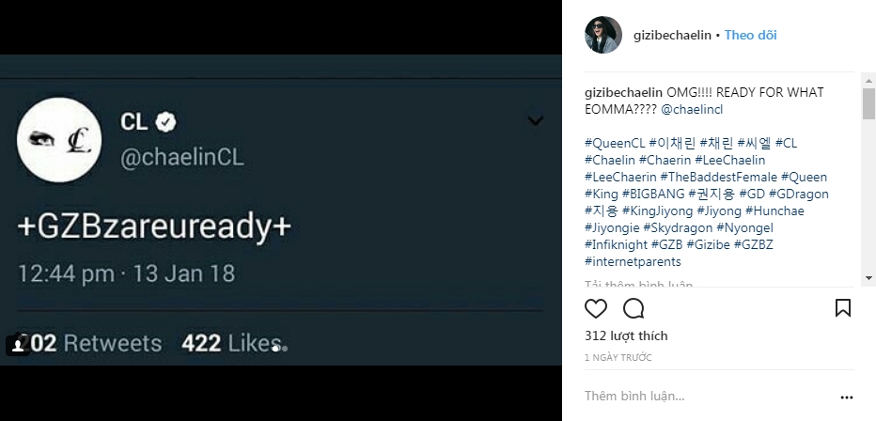Show tagged people icon on the photo

pyautogui.click(x=17, y=346)
